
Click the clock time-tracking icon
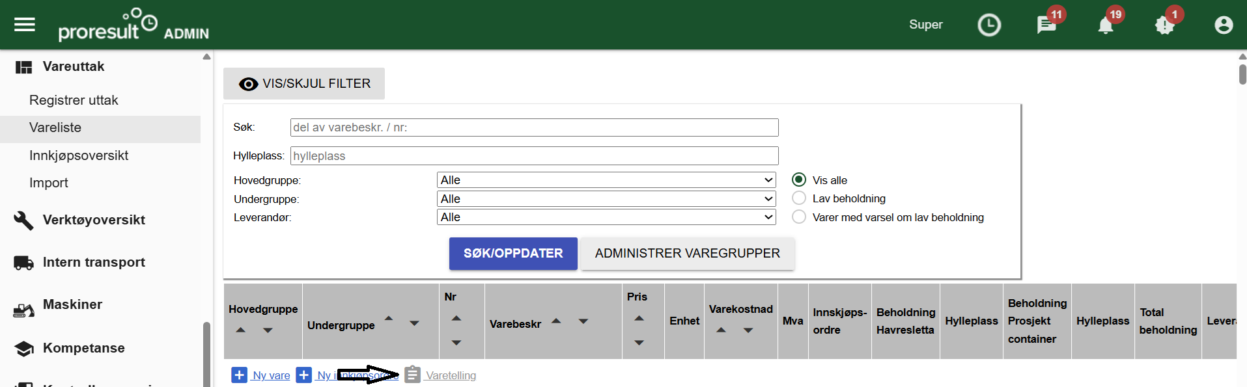[988, 25]
